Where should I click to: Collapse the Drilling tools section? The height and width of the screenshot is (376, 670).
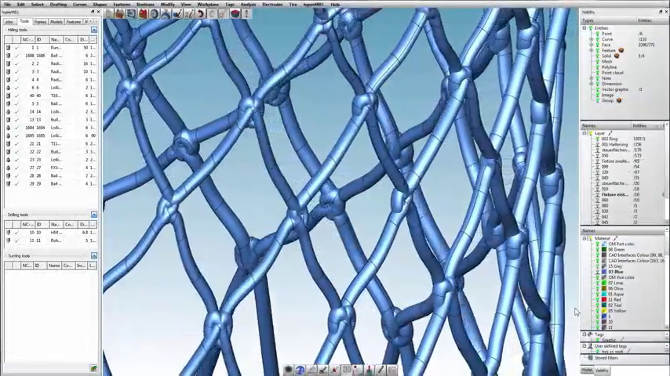tap(93, 215)
